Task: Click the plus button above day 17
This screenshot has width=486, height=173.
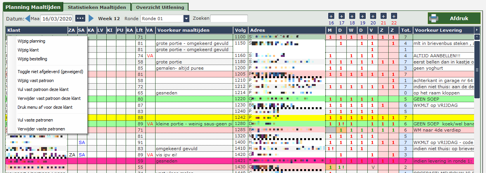Action: click(341, 16)
